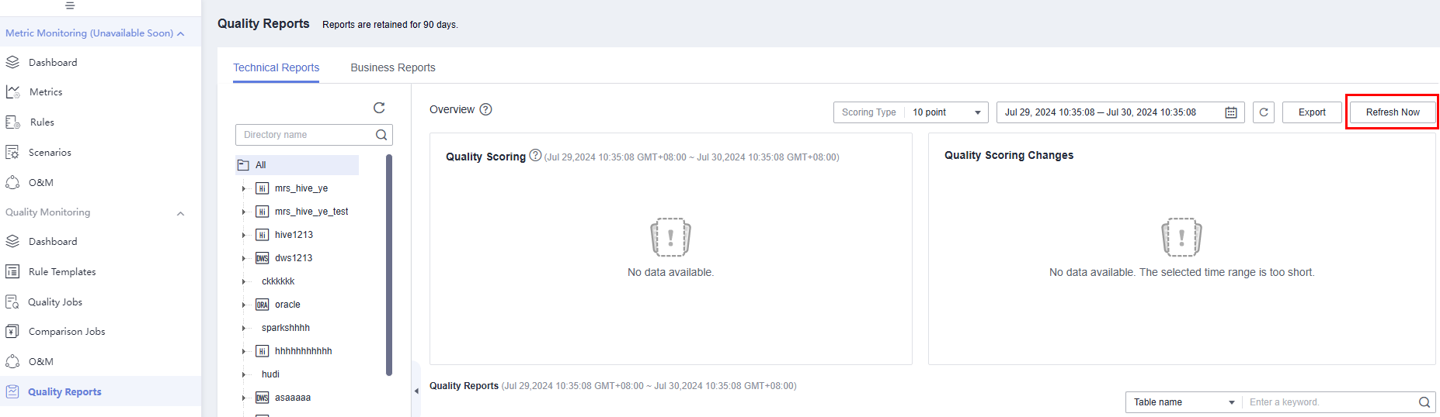Open the Rules menu item

[x=42, y=122]
